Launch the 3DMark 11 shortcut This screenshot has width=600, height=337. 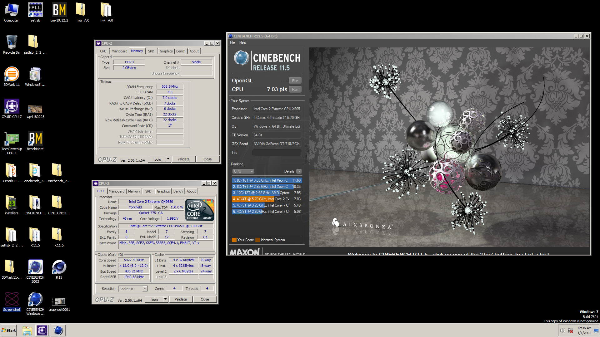click(12, 77)
